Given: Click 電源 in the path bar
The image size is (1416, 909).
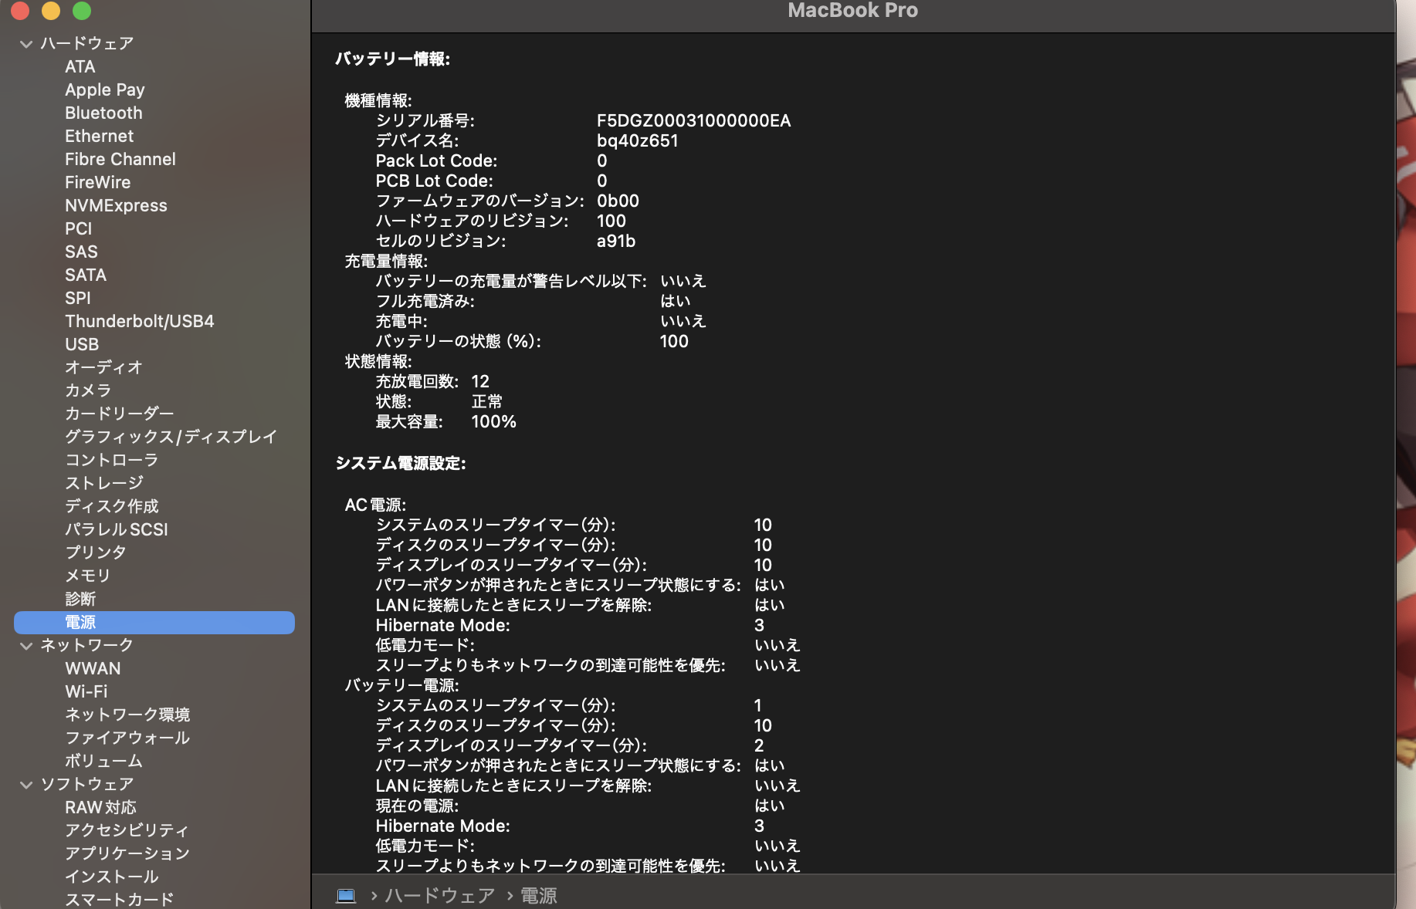Looking at the screenshot, I should pos(539,895).
